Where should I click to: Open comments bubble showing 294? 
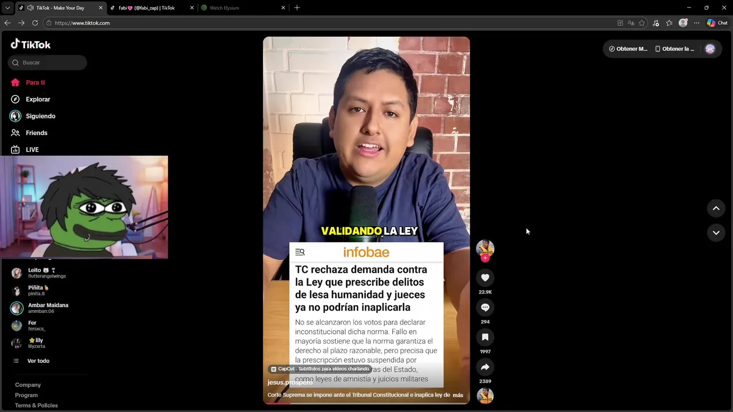click(485, 307)
